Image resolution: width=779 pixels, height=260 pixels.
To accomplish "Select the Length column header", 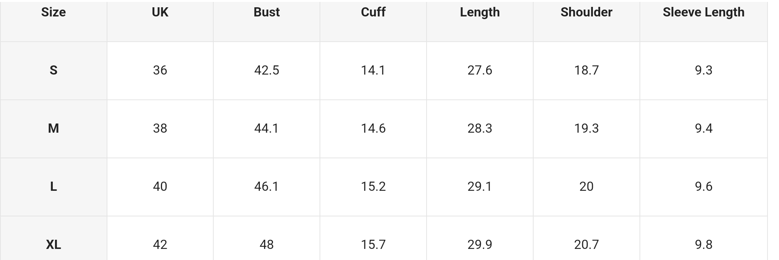I will 480,12.
